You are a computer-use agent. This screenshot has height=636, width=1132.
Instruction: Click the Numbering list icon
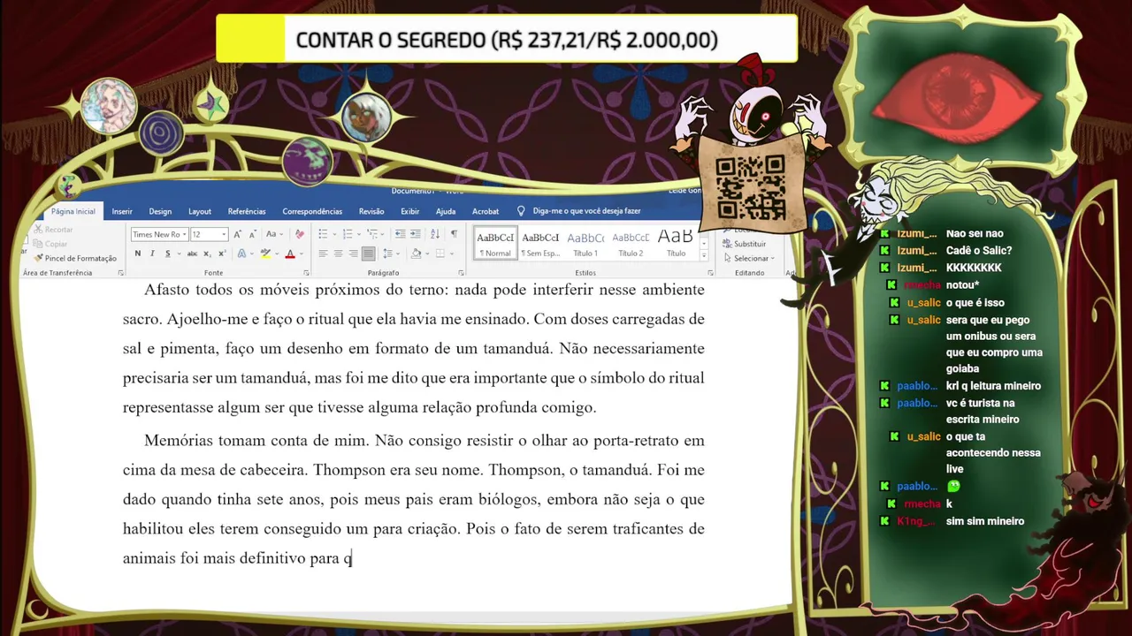[347, 234]
